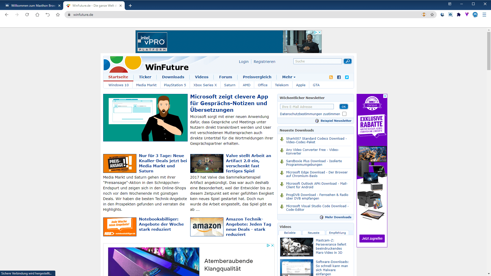Open the Sandboxie Plus Download entry
This screenshot has width=491, height=276.
314,163
